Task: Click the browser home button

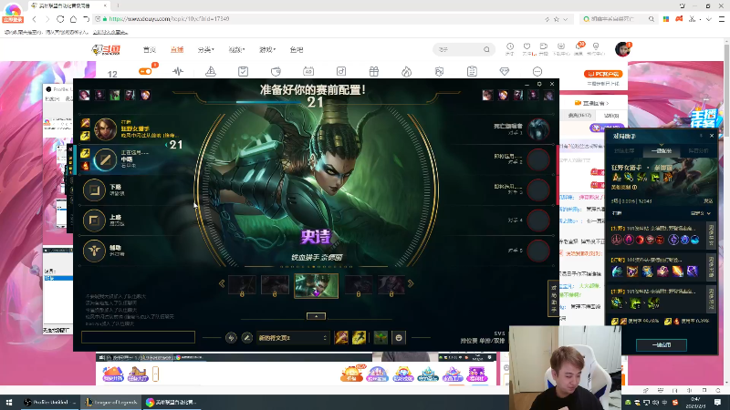Action: 73,19
